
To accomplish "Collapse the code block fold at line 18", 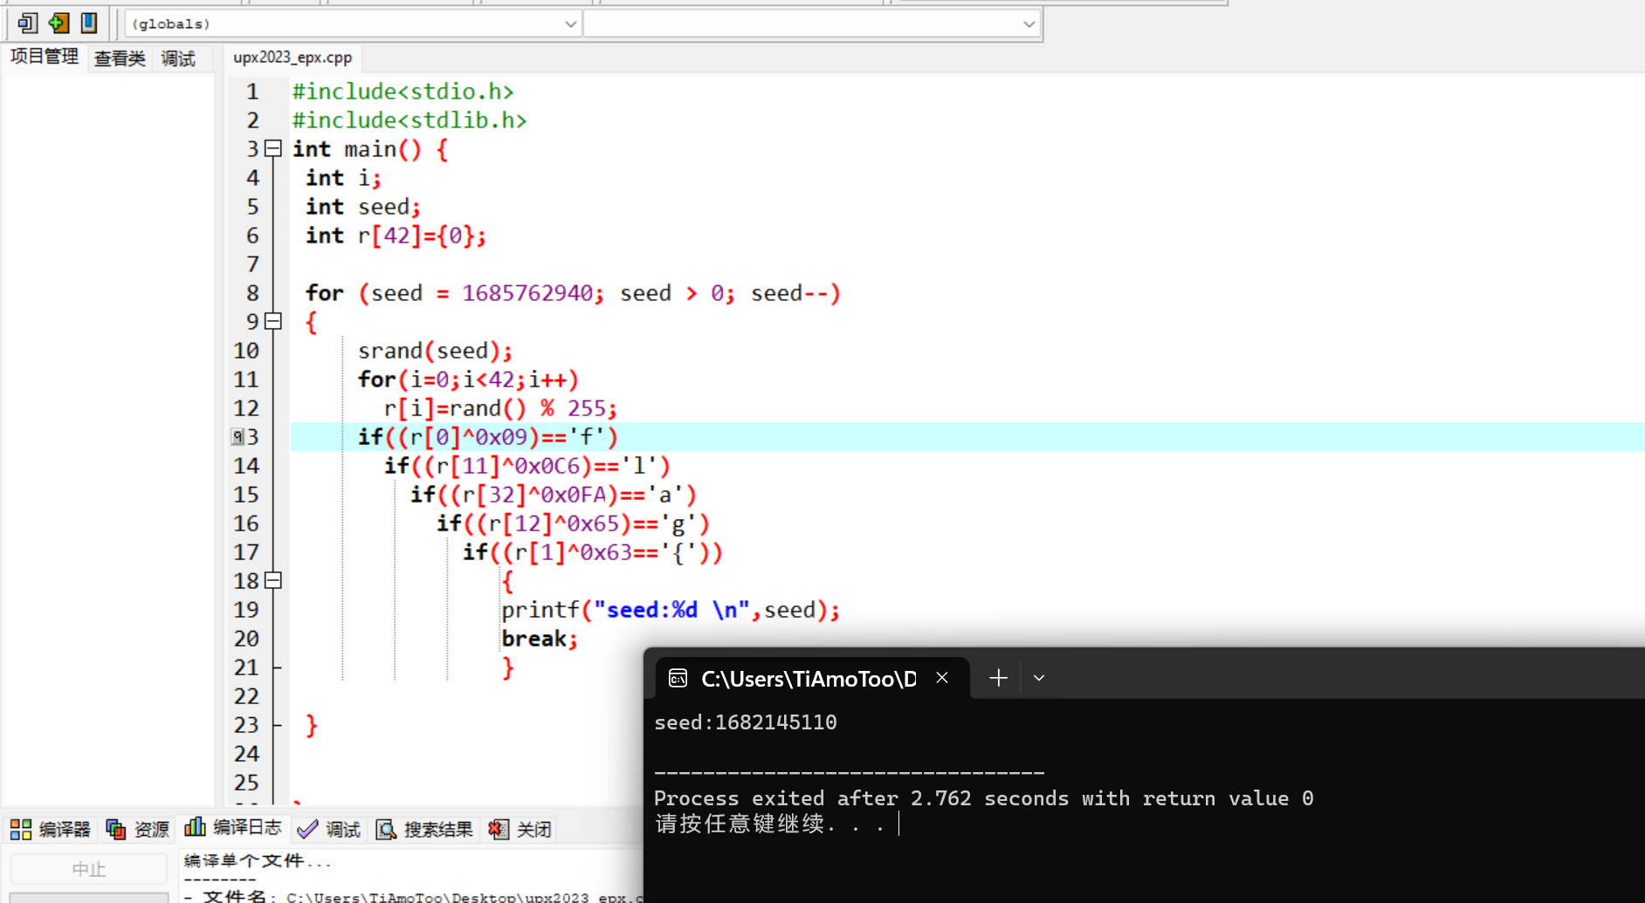I will click(x=273, y=580).
